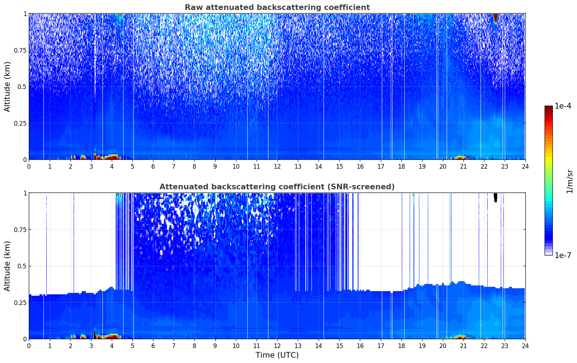Click the black patch at top-right of screened plot
The image size is (577, 363).
click(x=495, y=197)
